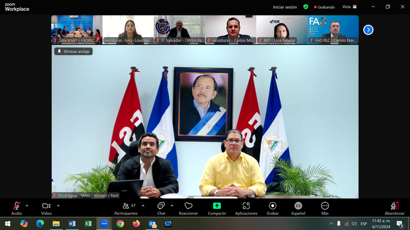
Task: Click the volume speaker tray icon
Action: [x=354, y=224]
